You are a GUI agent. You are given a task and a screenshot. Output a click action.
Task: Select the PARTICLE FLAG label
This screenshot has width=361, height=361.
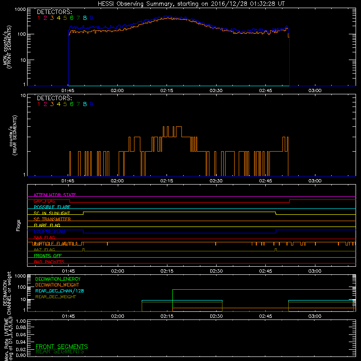(50, 244)
